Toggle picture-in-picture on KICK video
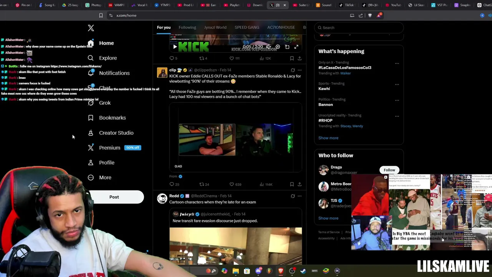 point(287,47)
